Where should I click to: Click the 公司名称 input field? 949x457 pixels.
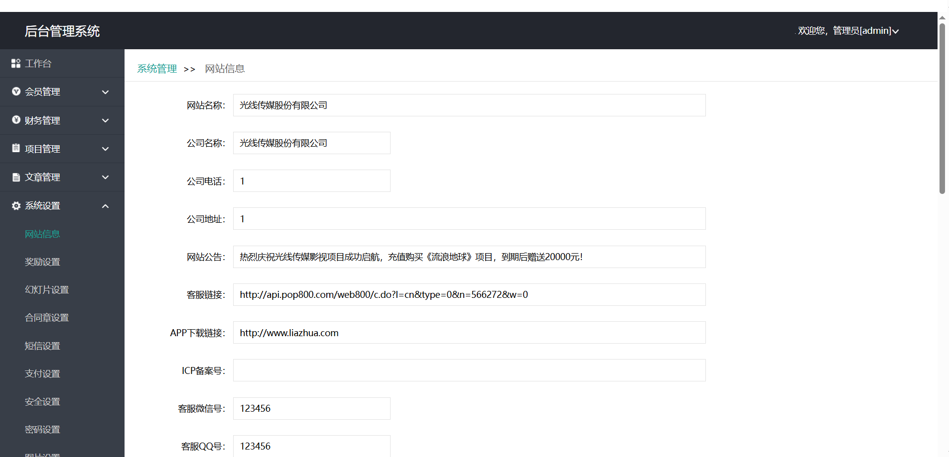[x=312, y=143]
